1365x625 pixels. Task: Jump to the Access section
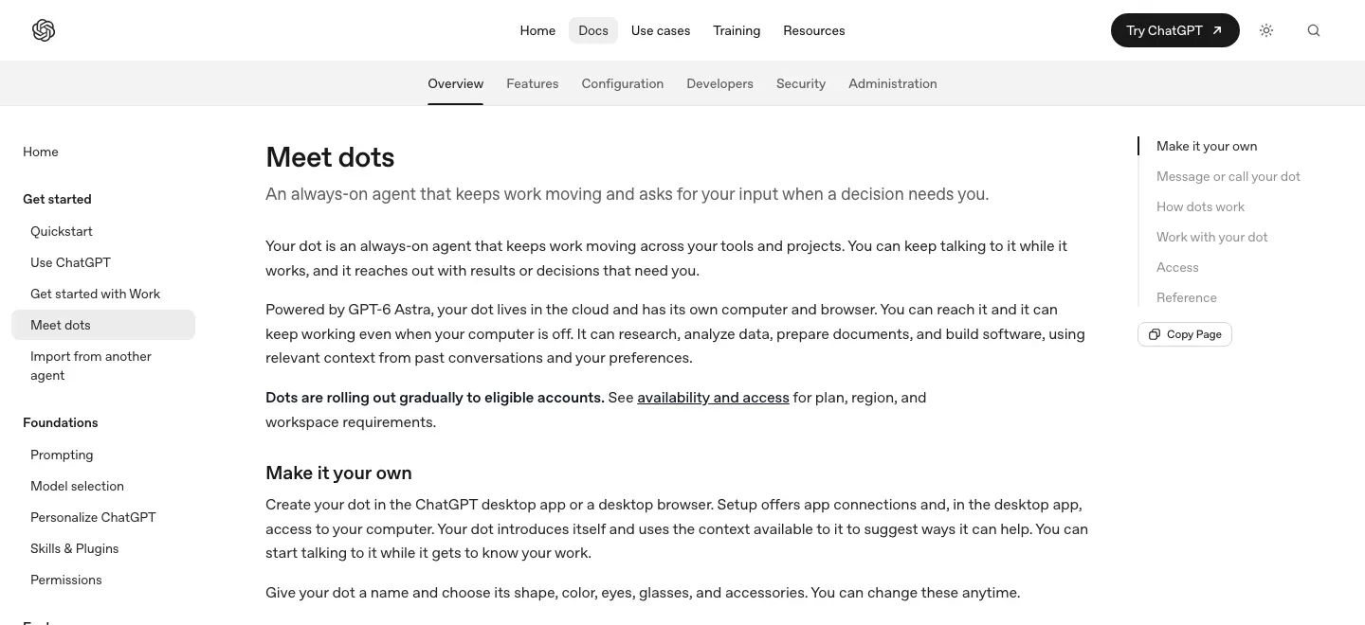pyautogui.click(x=1177, y=267)
